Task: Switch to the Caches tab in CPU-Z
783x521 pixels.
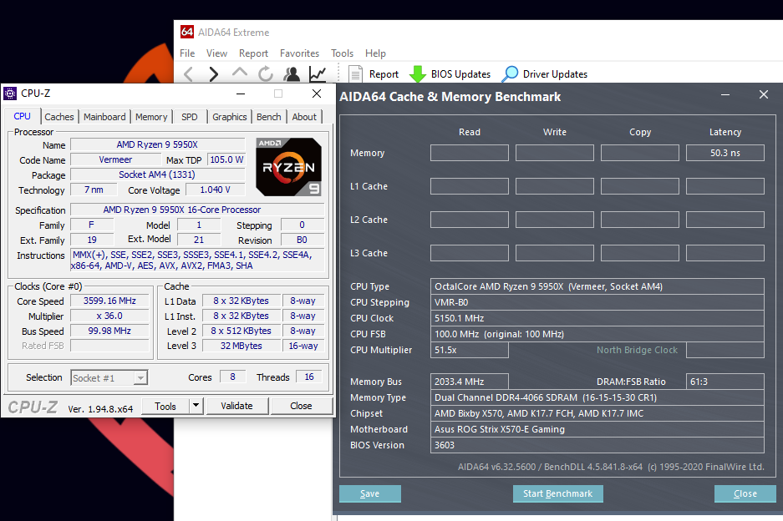Action: (x=59, y=117)
